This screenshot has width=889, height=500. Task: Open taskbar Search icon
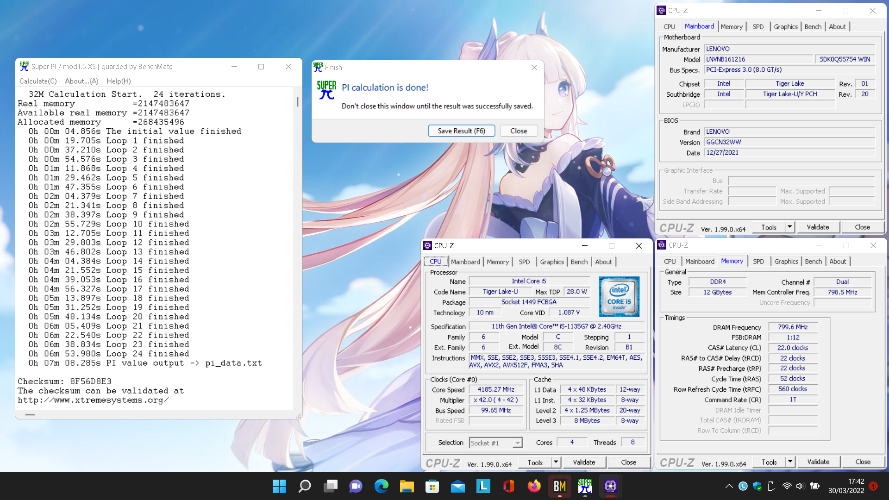(x=305, y=486)
